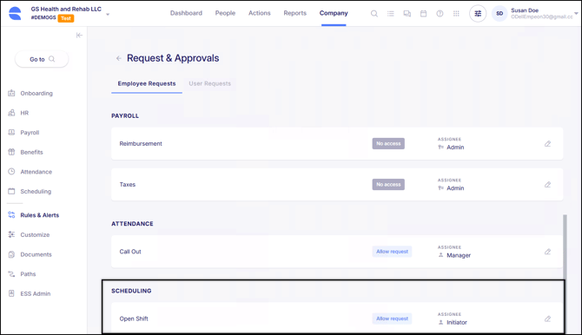The image size is (582, 335).
Task: Open the task list icon in header
Action: click(x=391, y=14)
